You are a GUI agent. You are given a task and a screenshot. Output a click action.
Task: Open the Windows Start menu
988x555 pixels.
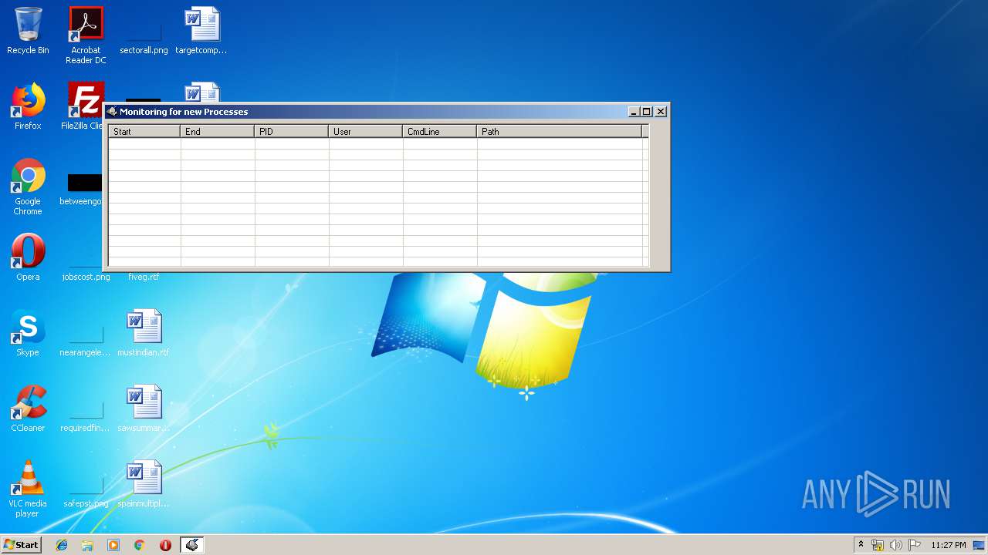click(x=21, y=544)
